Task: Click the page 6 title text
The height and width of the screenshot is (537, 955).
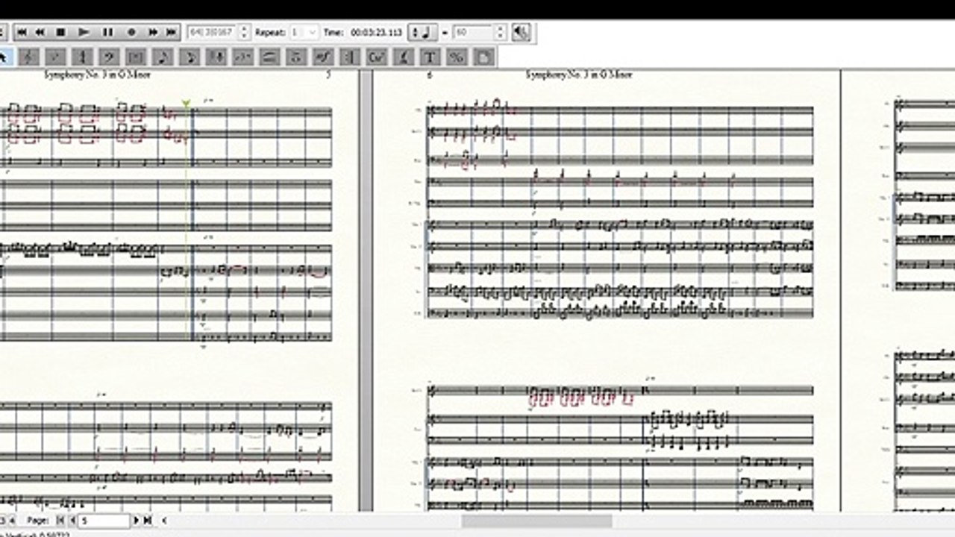Action: (579, 75)
